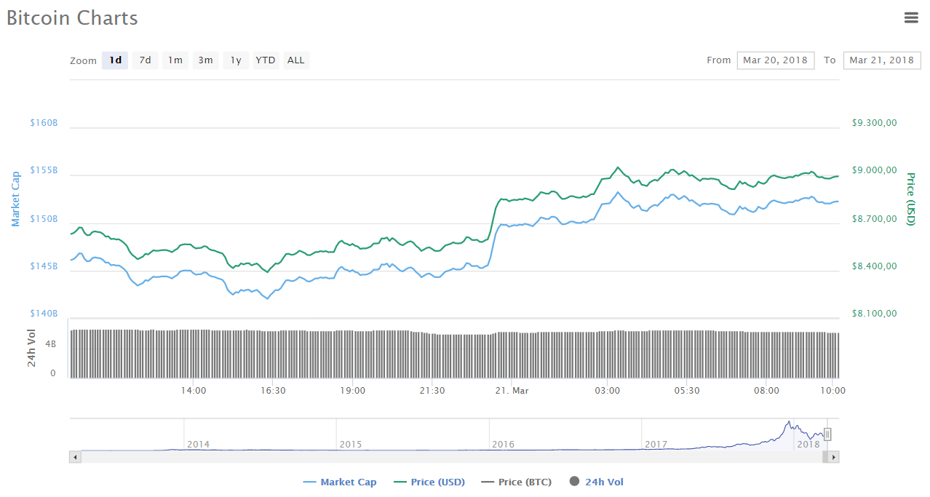
Task: Select the 1d zoom range
Action: 115,60
